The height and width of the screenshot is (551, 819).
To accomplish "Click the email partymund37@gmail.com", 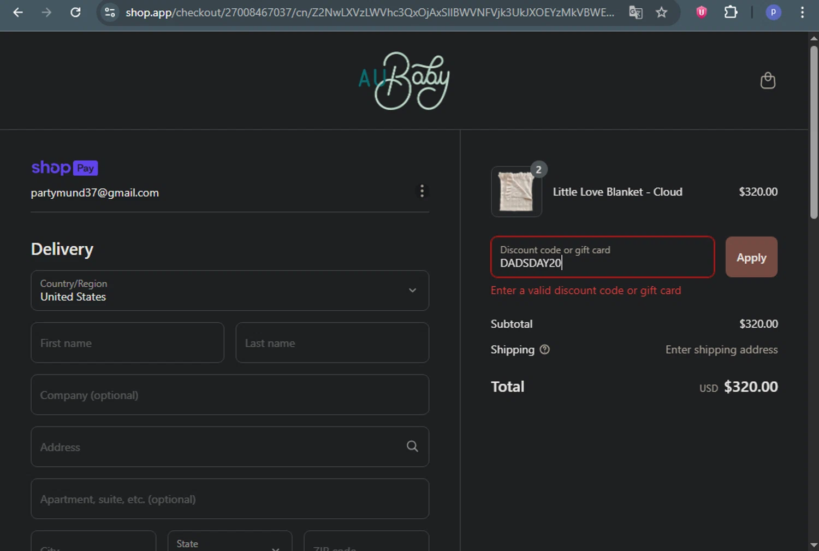I will point(95,193).
